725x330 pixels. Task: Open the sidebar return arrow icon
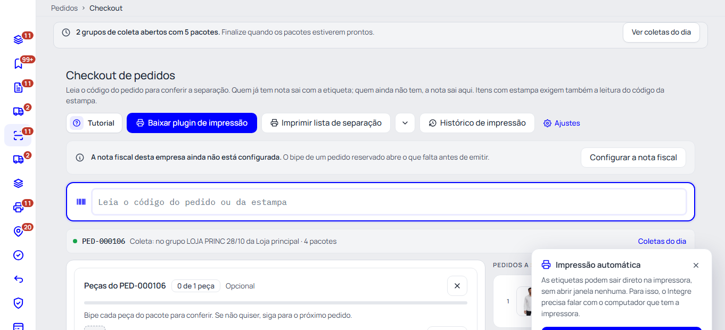[x=18, y=279]
